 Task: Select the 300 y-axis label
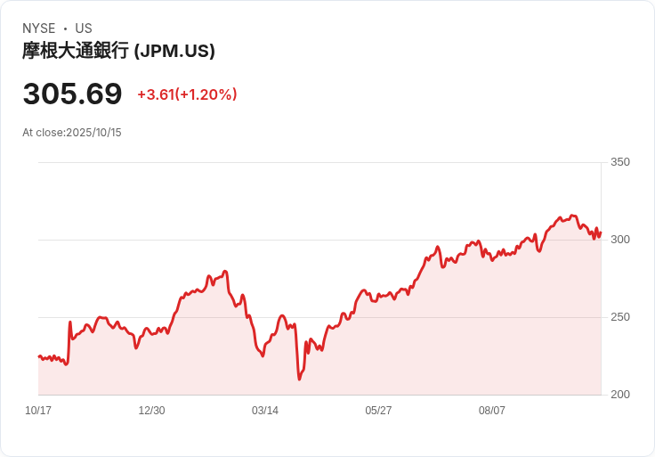[x=619, y=240]
